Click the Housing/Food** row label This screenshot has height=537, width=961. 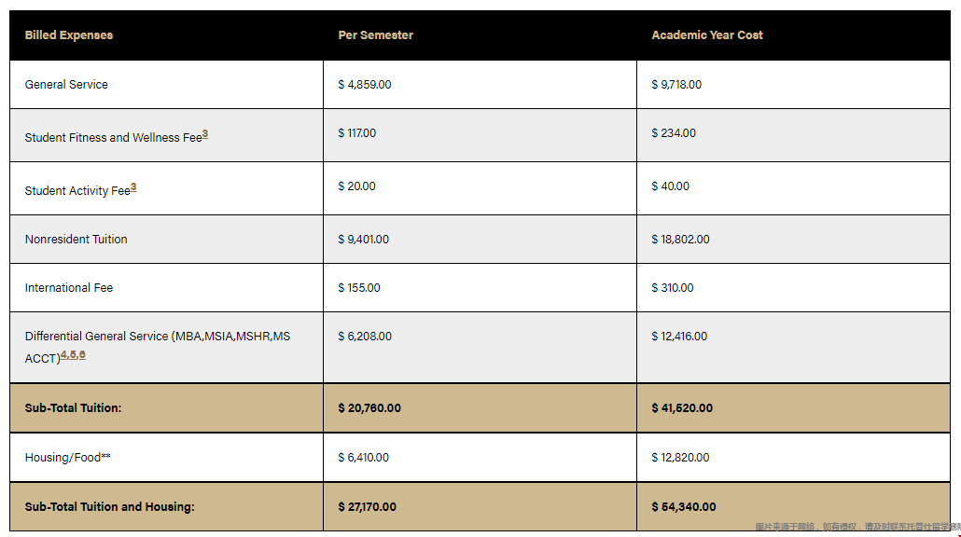[67, 458]
